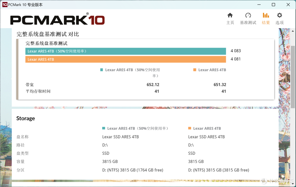Image resolution: width=296 pixels, height=187 pixels.
Task: Select the 结果 bar chart icon
Action: (x=266, y=15)
